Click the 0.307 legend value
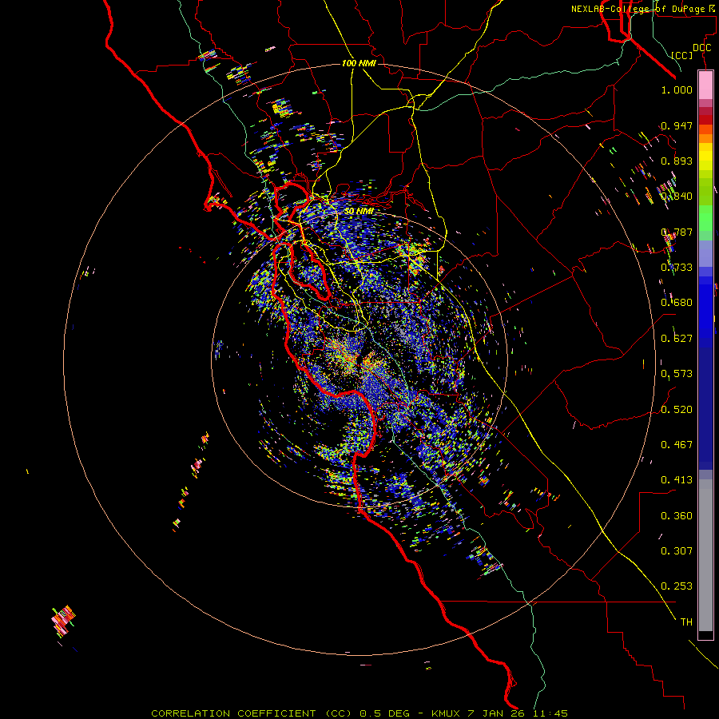The height and width of the screenshot is (719, 719). pos(677,551)
